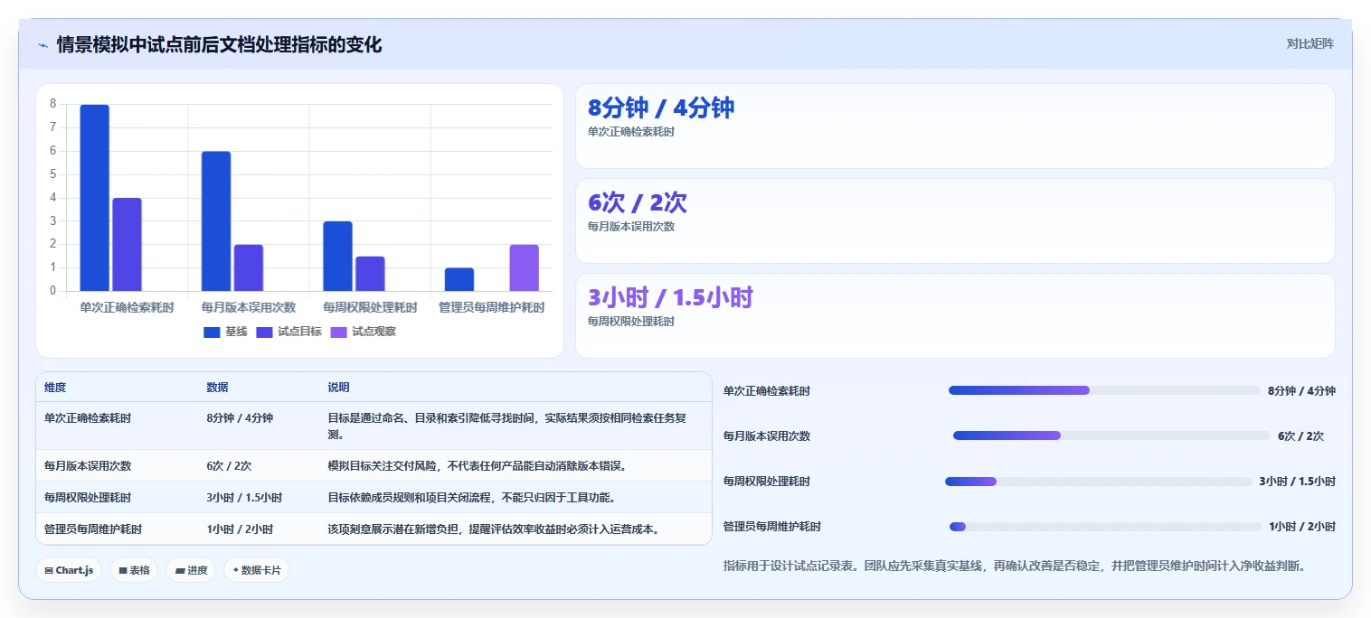Click the baseline bar for 每月版本误用次数
The width and height of the screenshot is (1371, 618).
[216, 221]
